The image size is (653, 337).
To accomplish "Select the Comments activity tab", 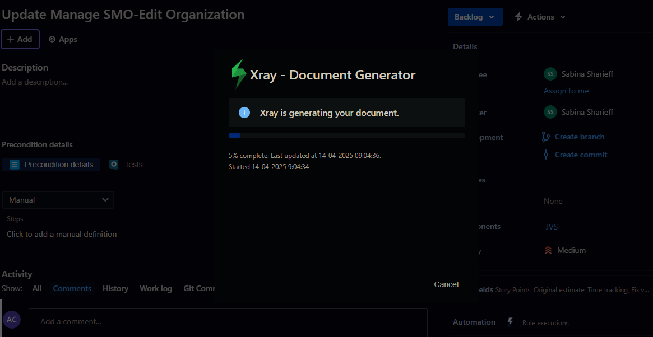I will click(72, 288).
